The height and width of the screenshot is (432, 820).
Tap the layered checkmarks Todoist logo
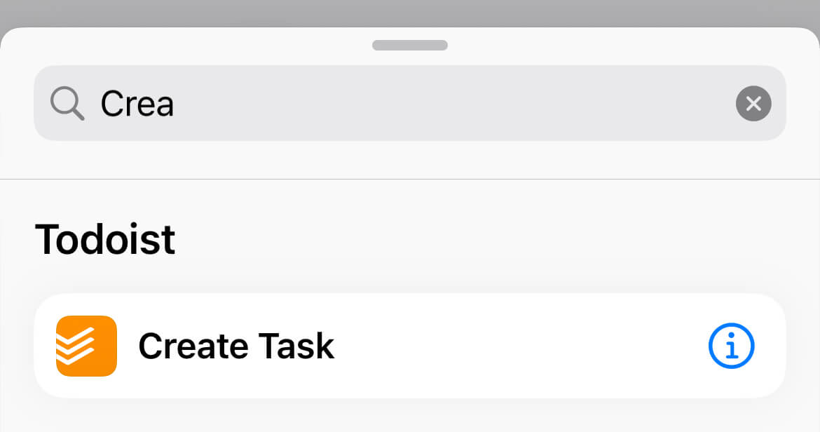pos(86,346)
